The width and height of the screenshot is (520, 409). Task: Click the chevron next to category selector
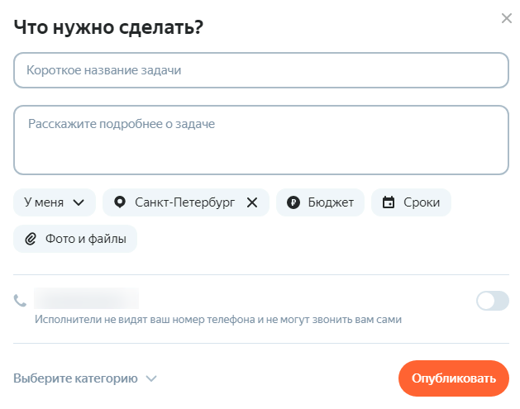click(151, 378)
